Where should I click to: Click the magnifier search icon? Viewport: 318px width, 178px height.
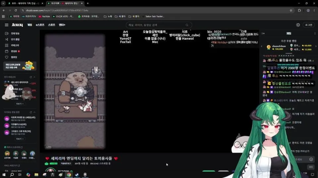click(x=187, y=25)
